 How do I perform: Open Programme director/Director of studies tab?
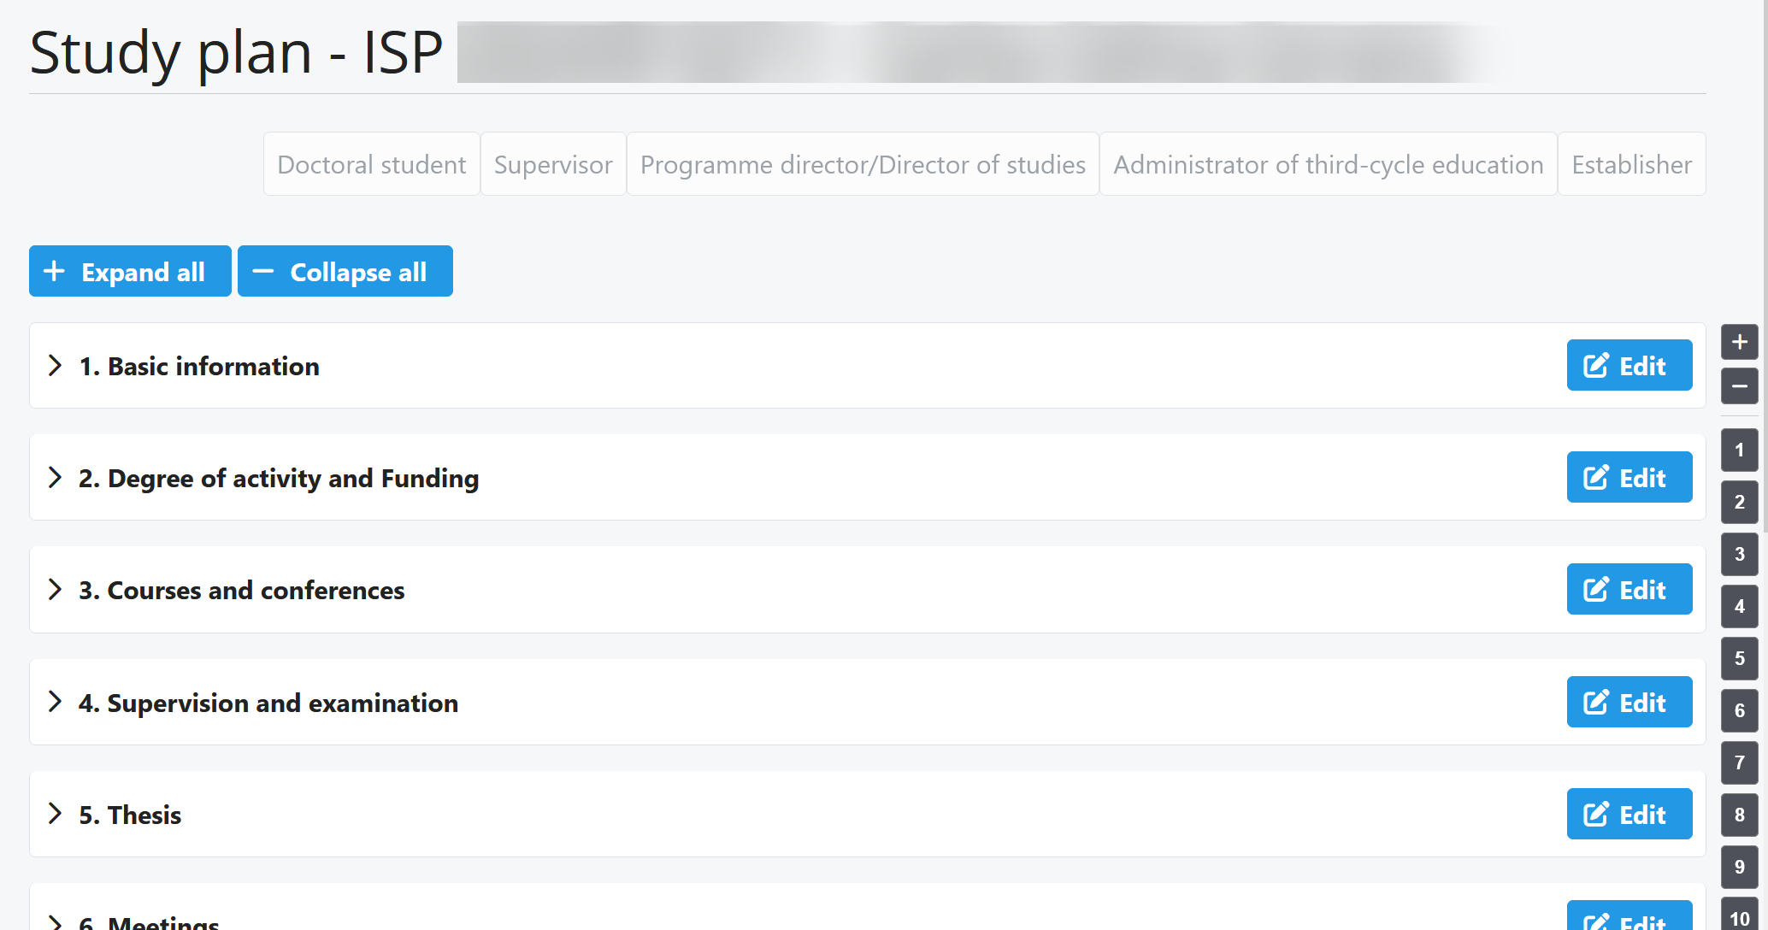[x=863, y=164]
